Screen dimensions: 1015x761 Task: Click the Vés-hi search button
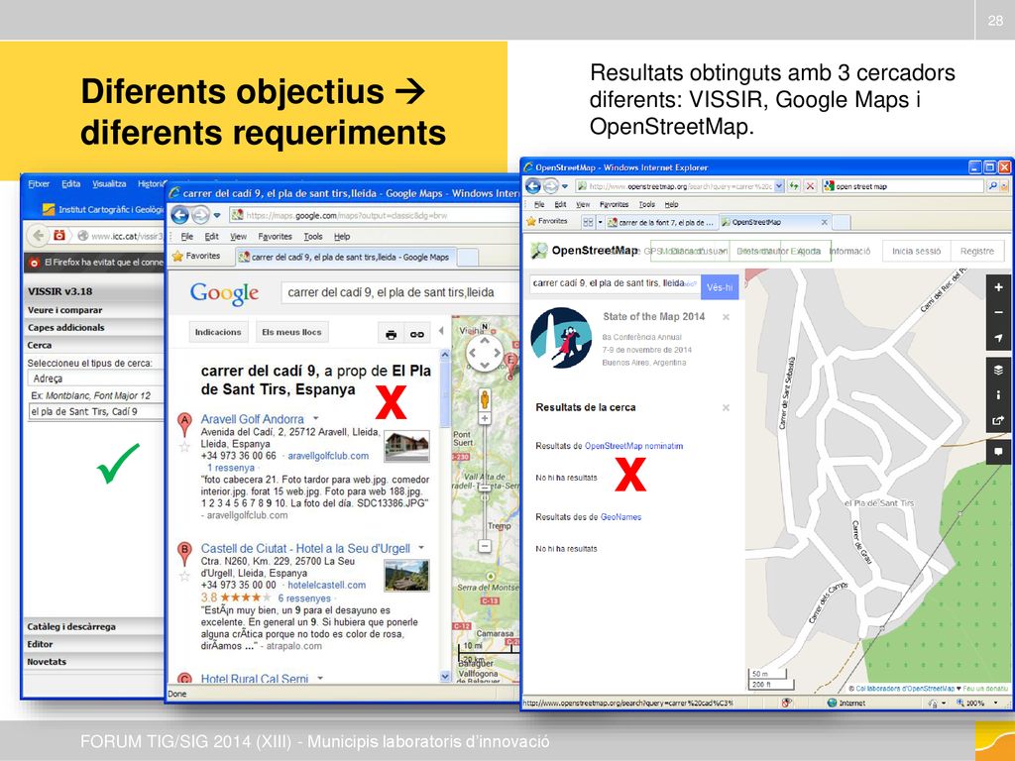click(x=720, y=287)
